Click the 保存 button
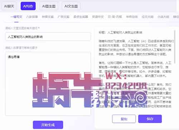The image size is (179, 130). pyautogui.click(x=150, y=119)
